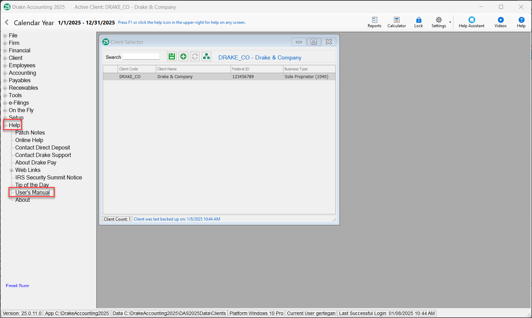Click the client hierarchy icon in Client Selector
The image size is (532, 318).
(x=206, y=56)
